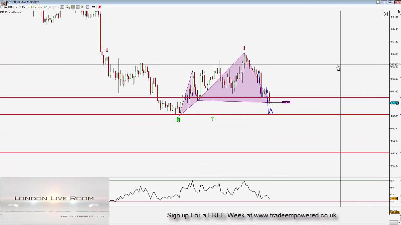Click the red-green arrows trade icon
The width and height of the screenshot is (401, 225).
pyautogui.click(x=68, y=7)
